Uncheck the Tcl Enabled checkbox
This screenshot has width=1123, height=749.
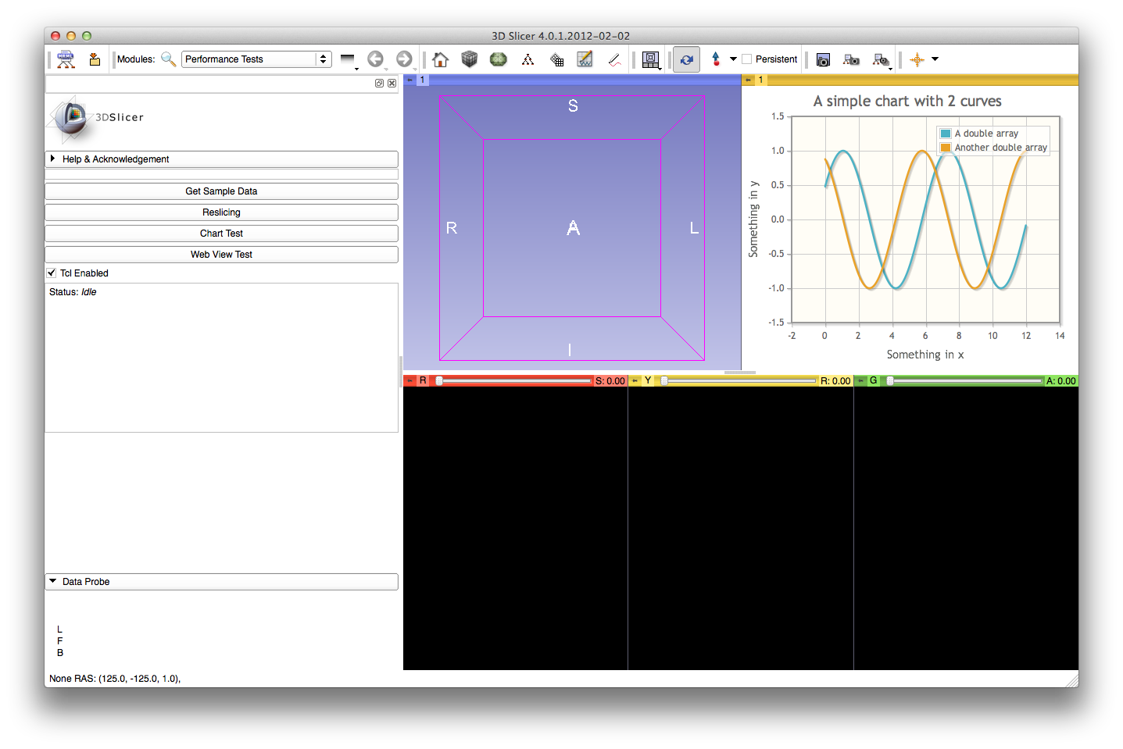pyautogui.click(x=52, y=273)
